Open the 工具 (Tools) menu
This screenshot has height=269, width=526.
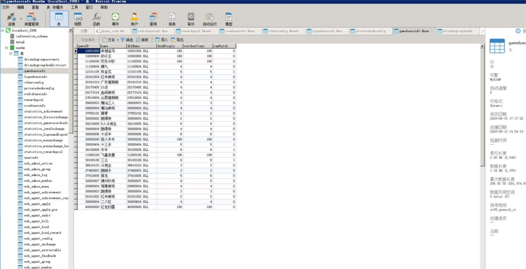coord(75,8)
